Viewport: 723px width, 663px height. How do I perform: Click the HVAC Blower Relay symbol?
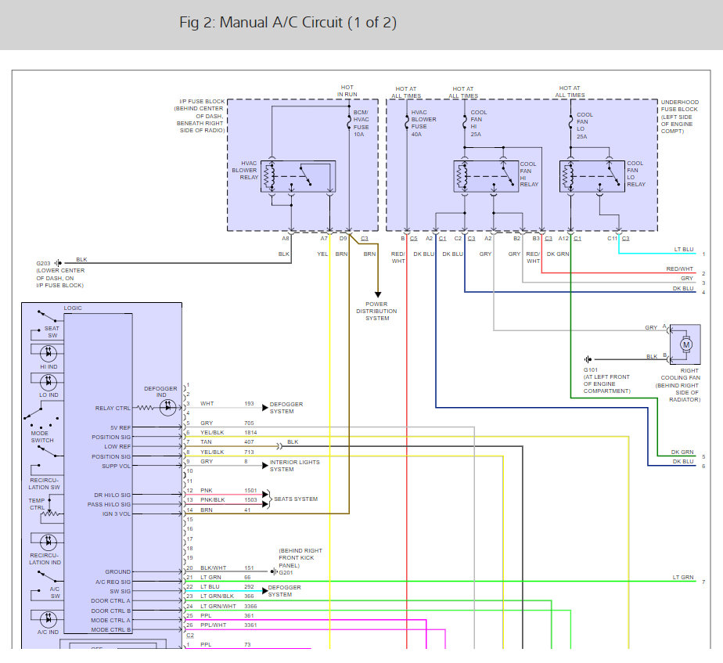298,176
